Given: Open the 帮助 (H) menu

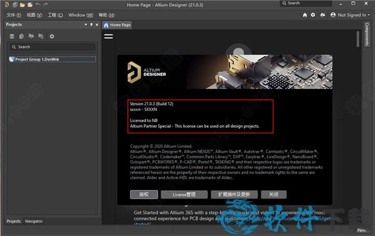Looking at the screenshot, I should 106,15.
